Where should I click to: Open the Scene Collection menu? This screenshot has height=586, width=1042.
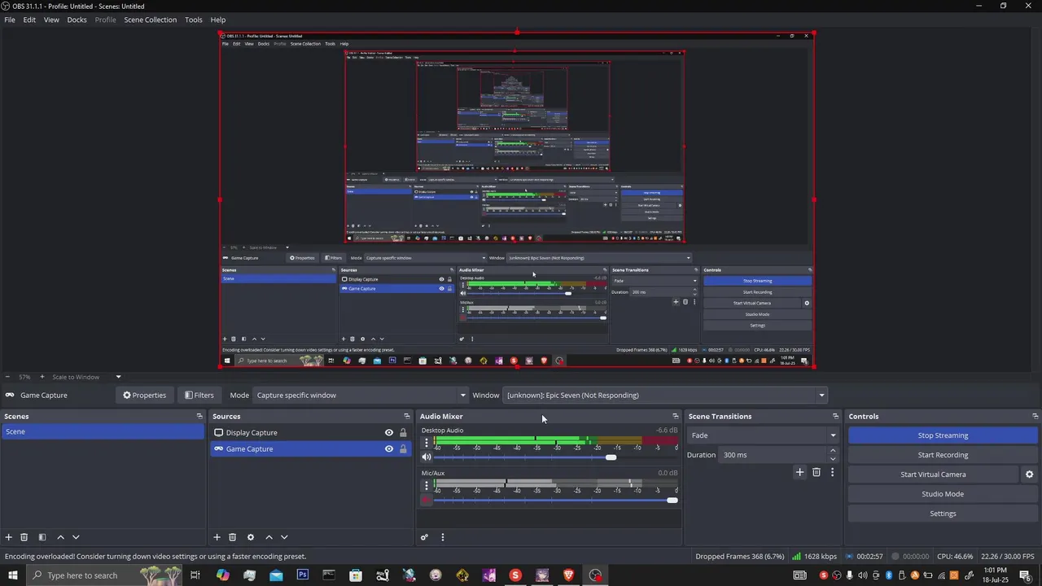pos(150,20)
